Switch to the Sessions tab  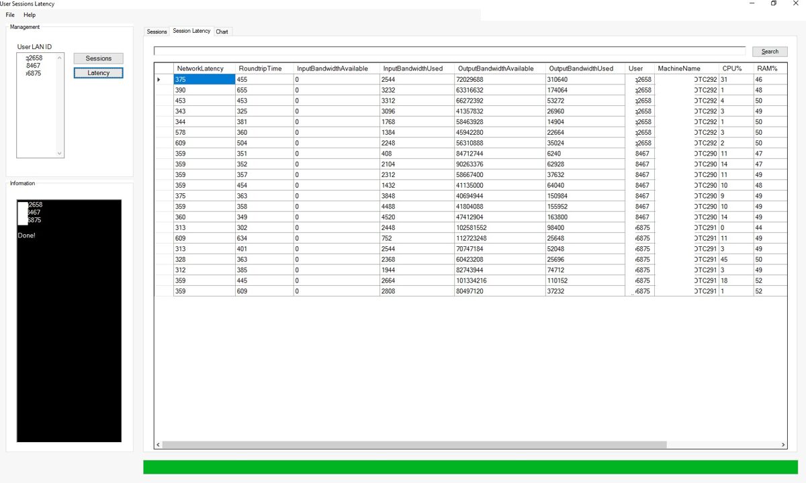tap(156, 32)
